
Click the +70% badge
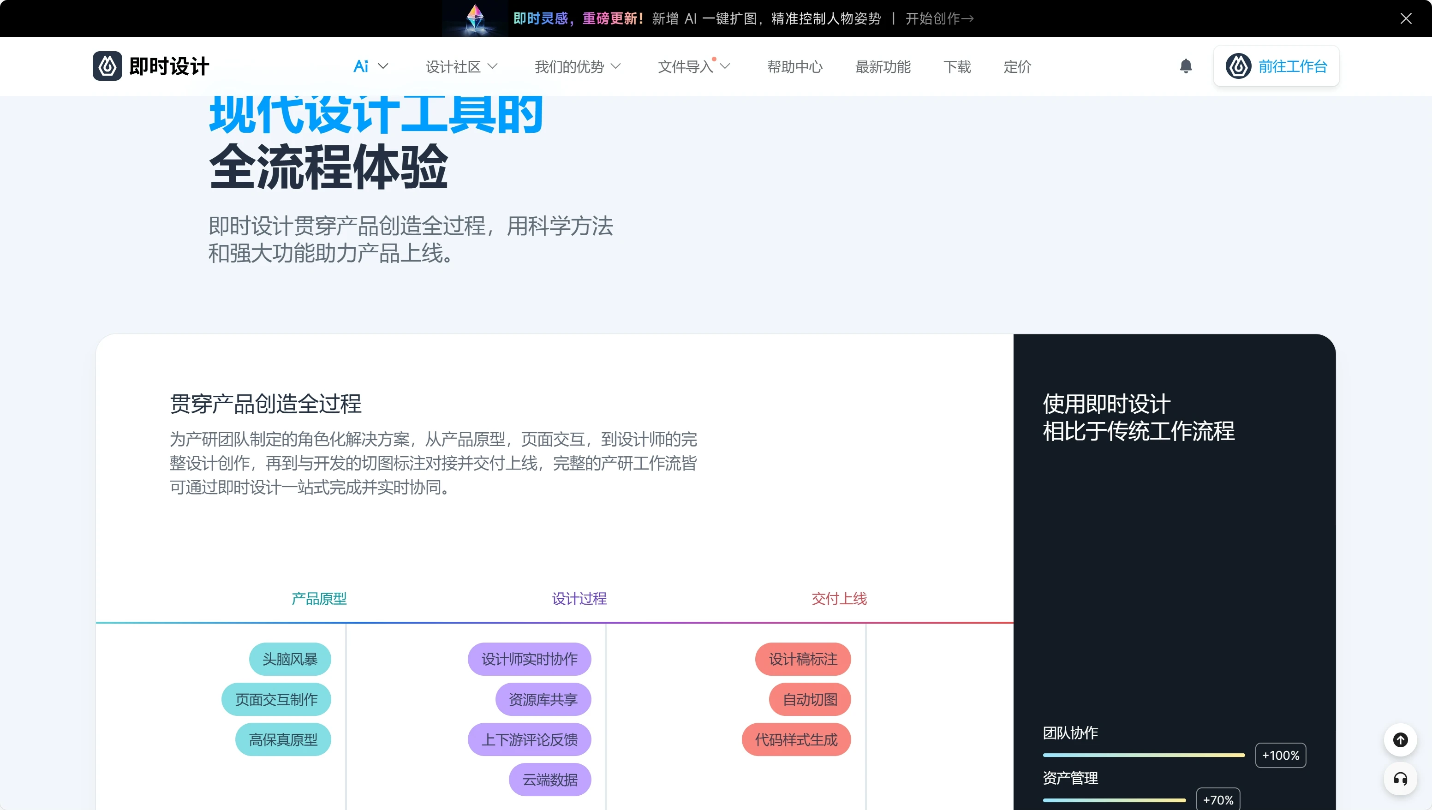coord(1218,799)
